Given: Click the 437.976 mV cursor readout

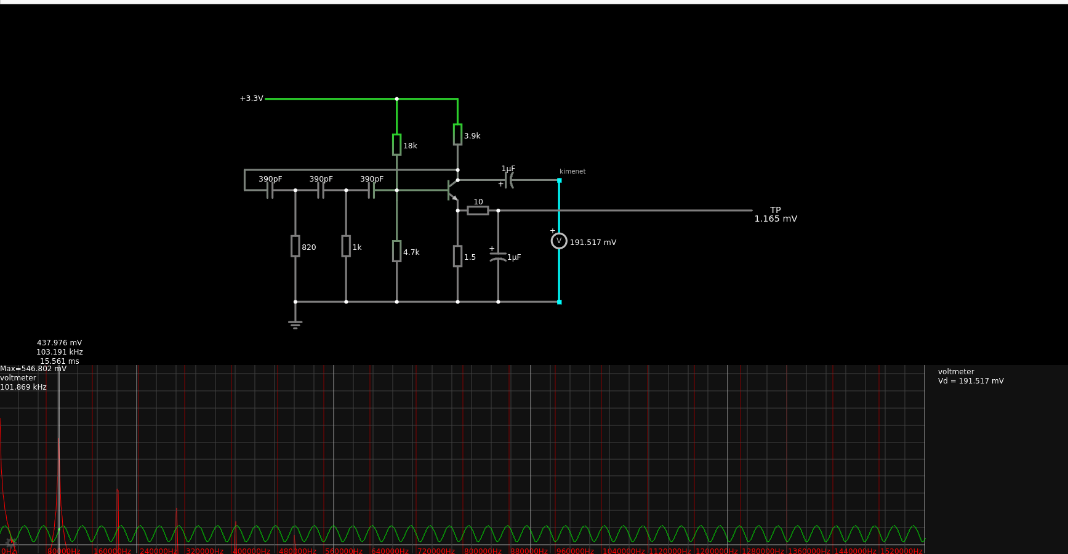Looking at the screenshot, I should pyautogui.click(x=59, y=343).
